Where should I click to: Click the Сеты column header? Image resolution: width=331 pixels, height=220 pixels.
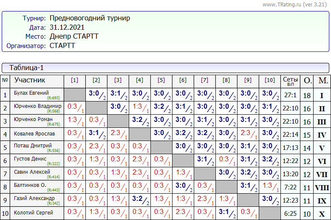click(290, 80)
